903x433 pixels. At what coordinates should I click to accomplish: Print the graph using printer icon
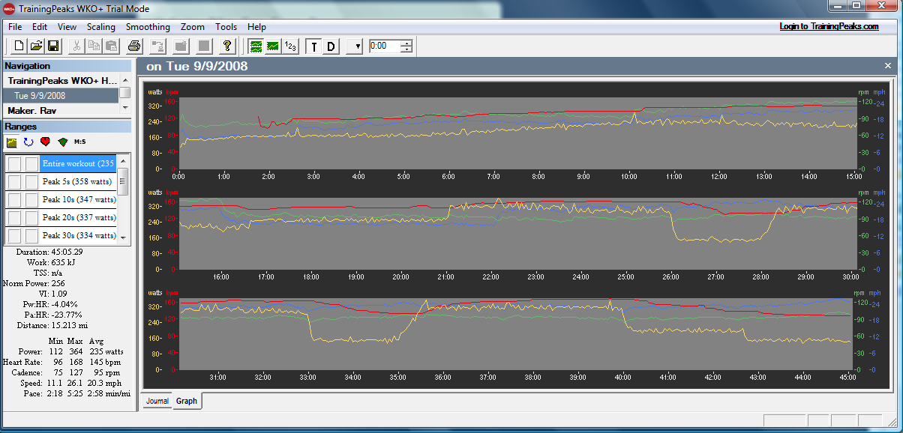click(133, 46)
